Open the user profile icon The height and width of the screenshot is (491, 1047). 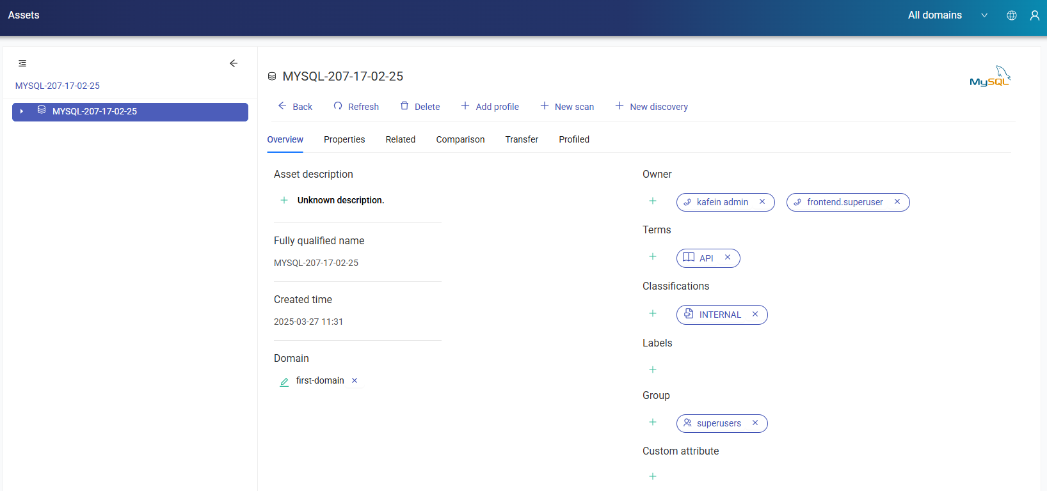tap(1034, 15)
